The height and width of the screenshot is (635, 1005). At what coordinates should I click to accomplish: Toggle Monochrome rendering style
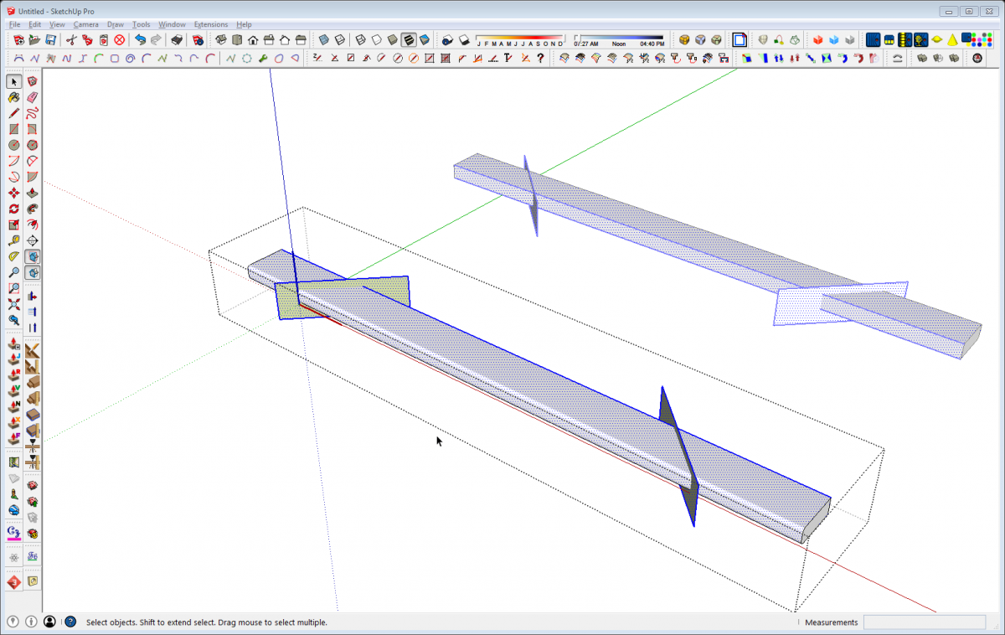pyautogui.click(x=425, y=39)
